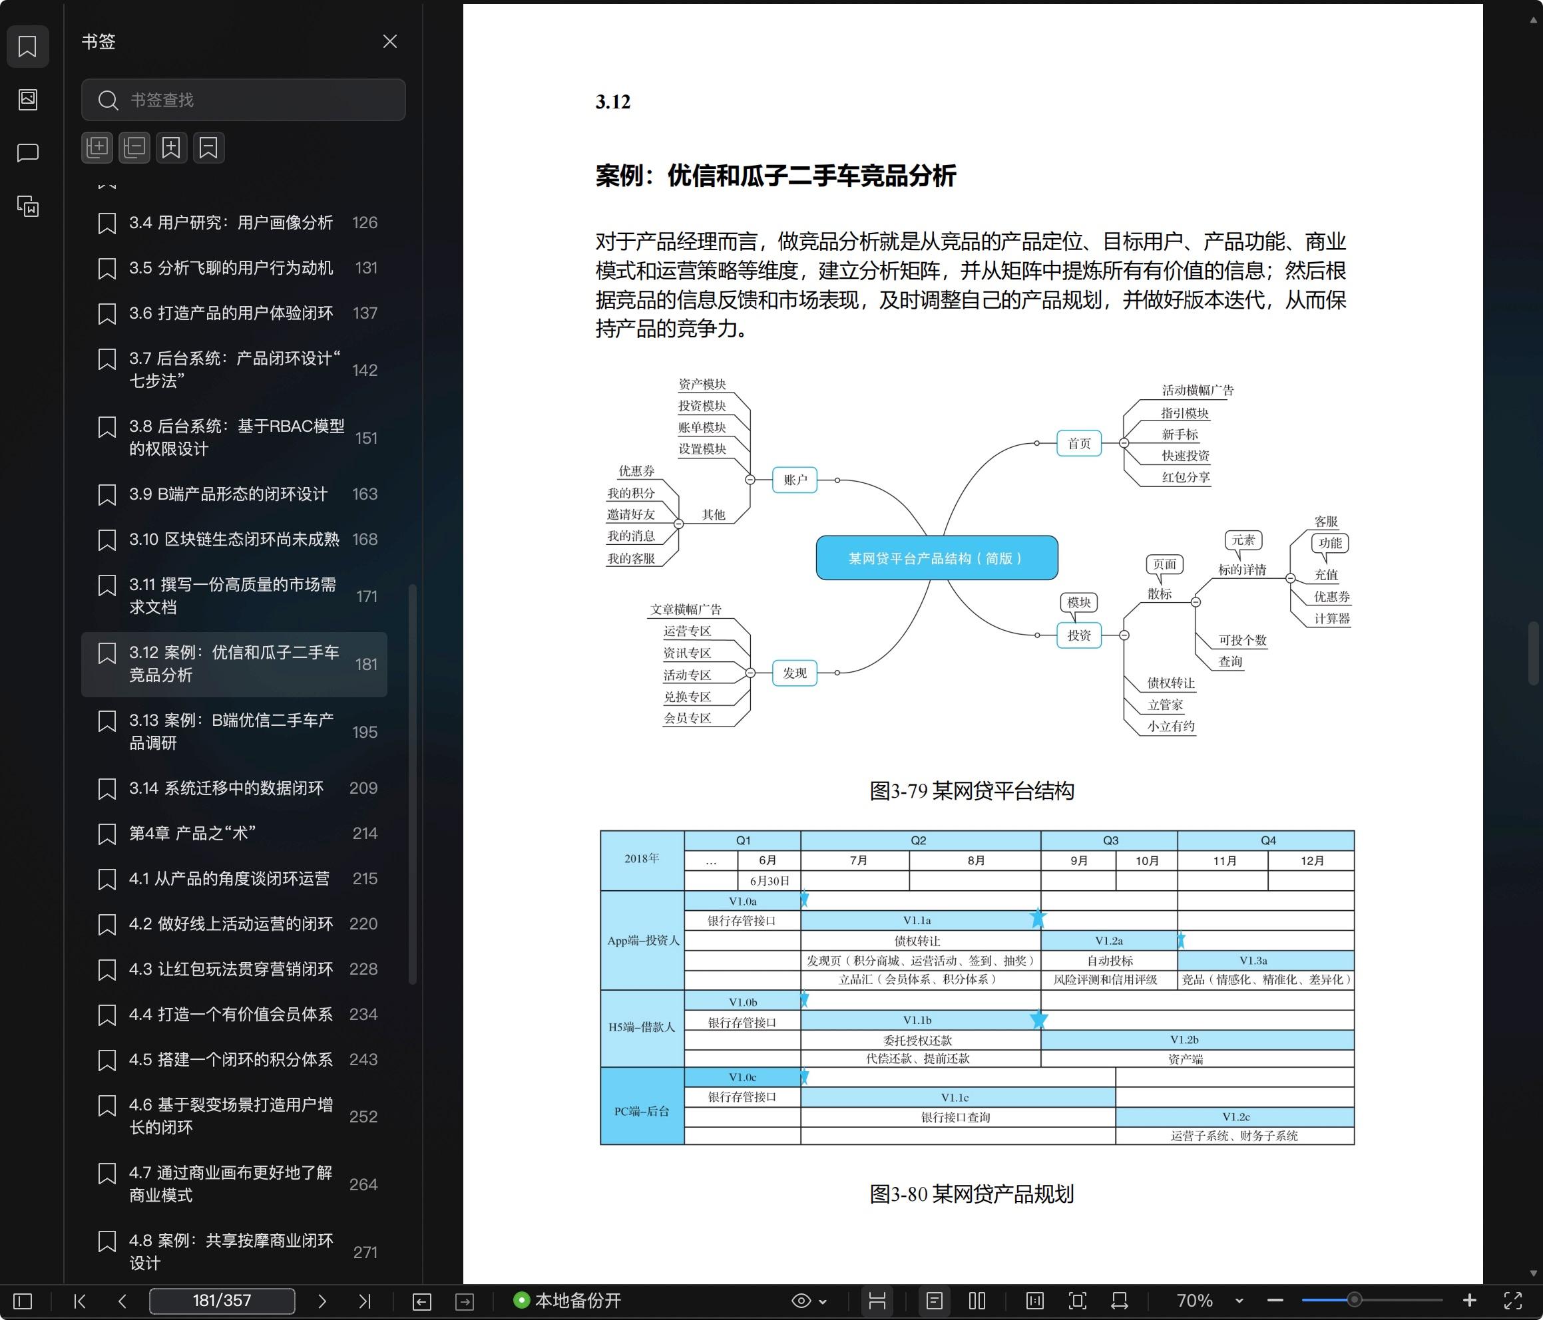Screen dimensions: 1543x1320
Task: Click figure caption 图3-80 某网贷产品规划
Action: point(972,1194)
